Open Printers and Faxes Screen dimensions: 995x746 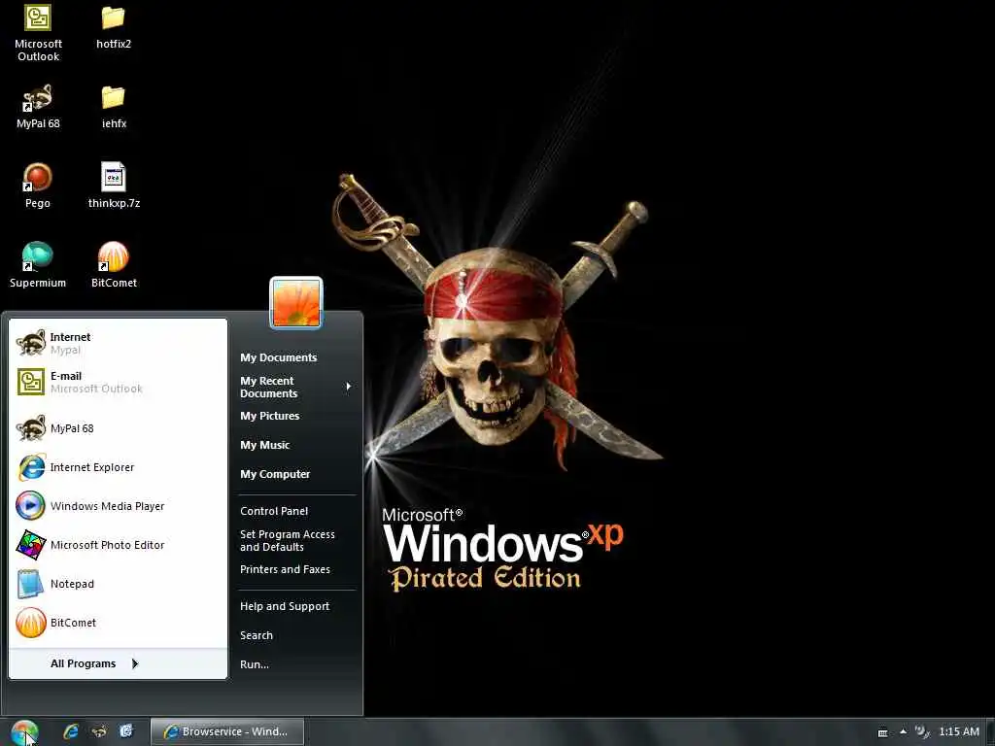click(285, 569)
